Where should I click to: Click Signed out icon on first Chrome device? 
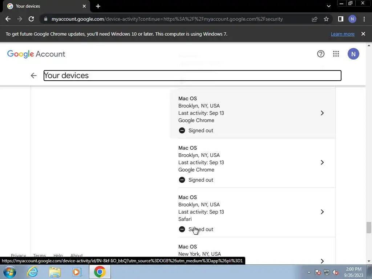tap(182, 130)
